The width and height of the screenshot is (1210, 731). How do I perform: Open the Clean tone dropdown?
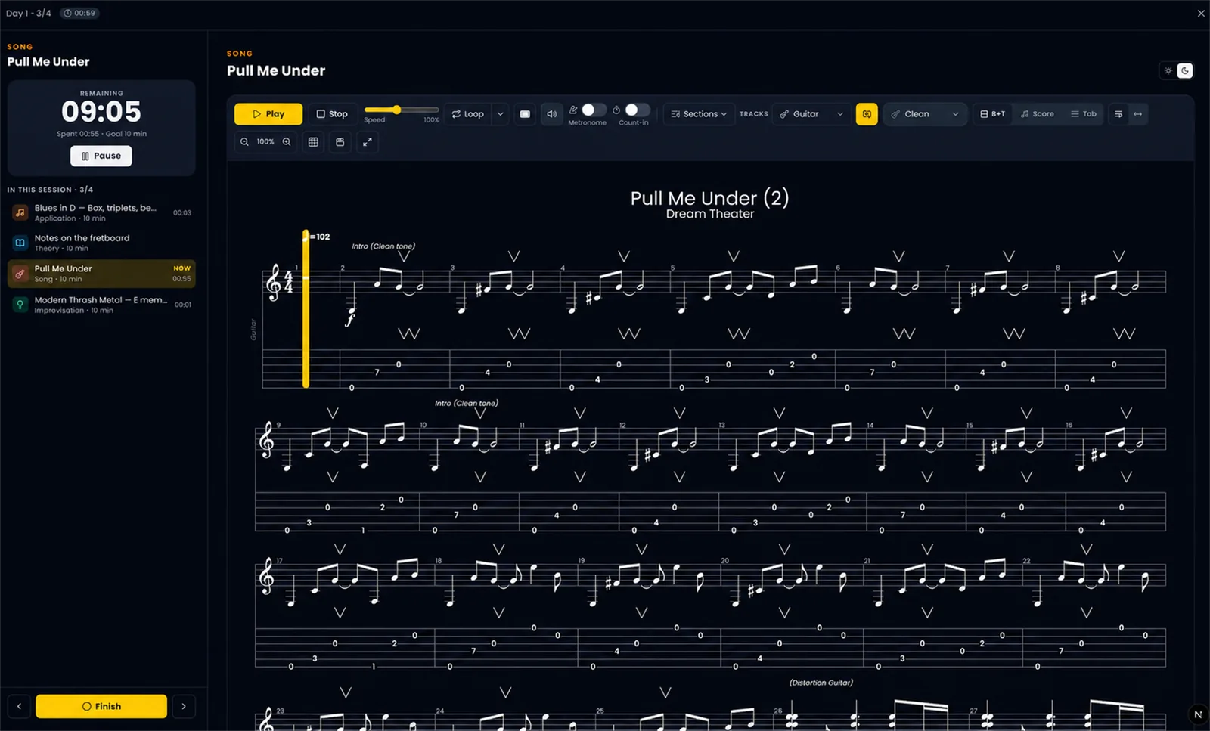tap(925, 114)
